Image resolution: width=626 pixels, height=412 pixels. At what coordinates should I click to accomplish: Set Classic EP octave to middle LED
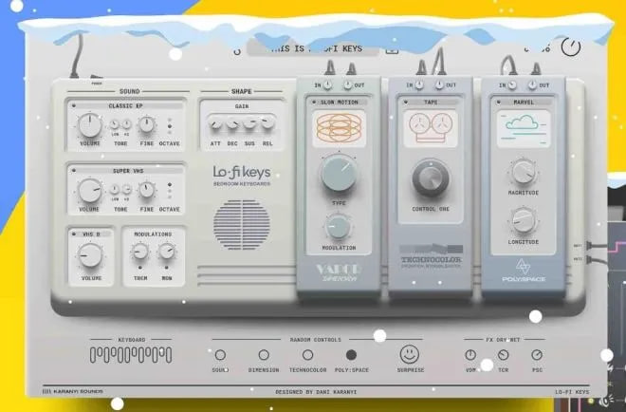point(170,126)
